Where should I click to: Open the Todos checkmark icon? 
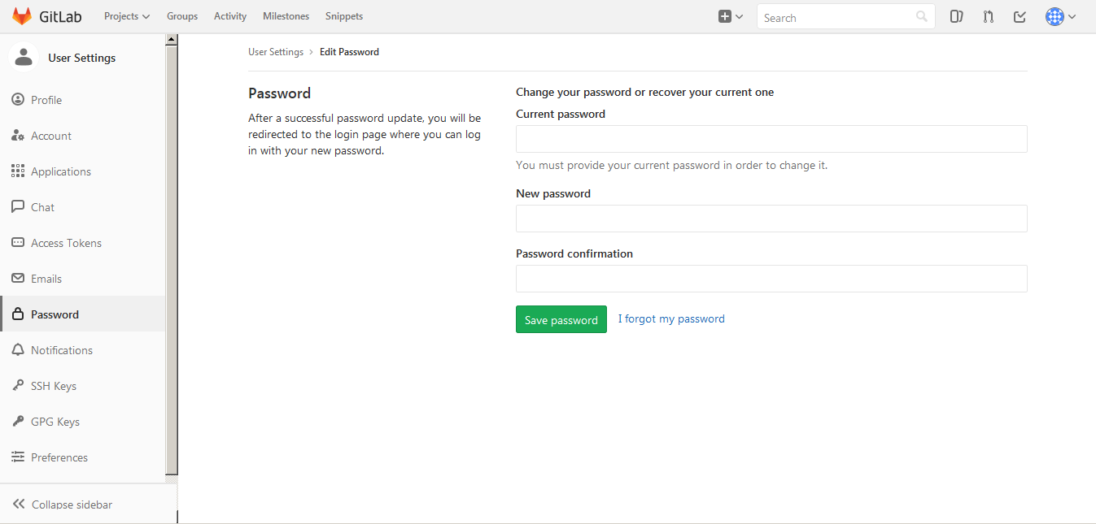pos(1020,16)
